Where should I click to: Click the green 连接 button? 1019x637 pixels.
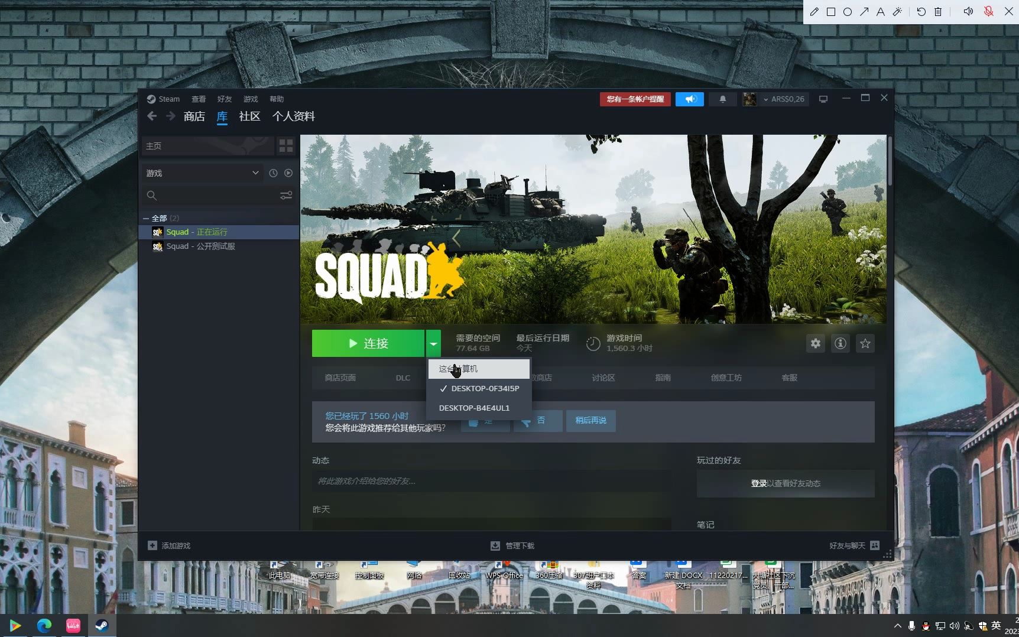tap(368, 343)
